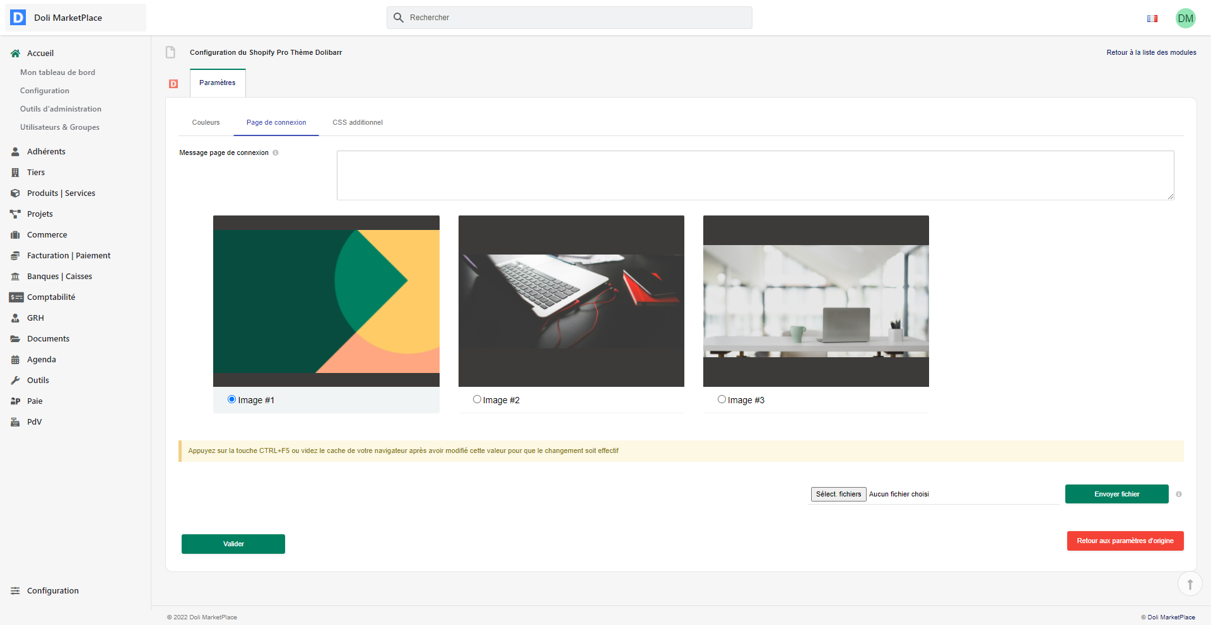
Task: Follow the Retour à la liste des modules link
Action: 1151,53
